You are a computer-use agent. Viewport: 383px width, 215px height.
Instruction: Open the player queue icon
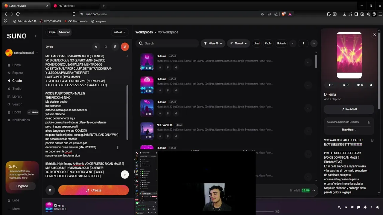click(x=339, y=207)
